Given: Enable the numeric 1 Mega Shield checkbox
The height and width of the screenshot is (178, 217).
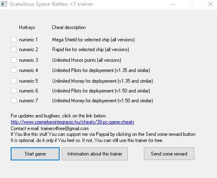Looking at the screenshot, I should click(x=14, y=40).
